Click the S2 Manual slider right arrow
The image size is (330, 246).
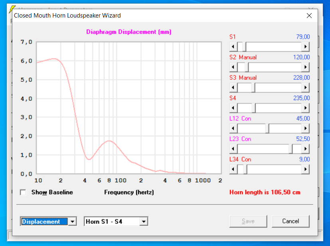click(x=305, y=67)
